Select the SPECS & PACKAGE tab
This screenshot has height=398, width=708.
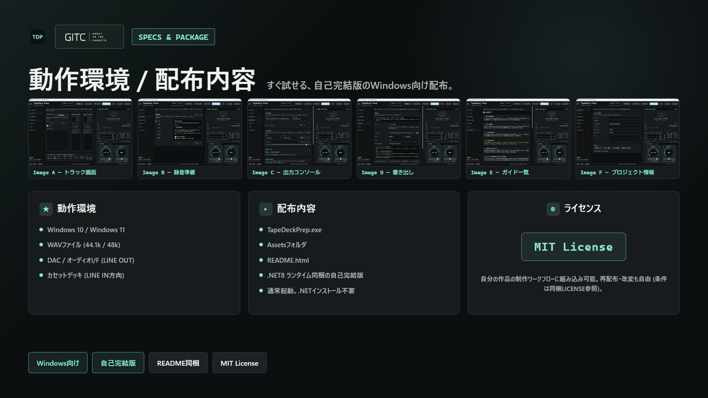click(173, 37)
